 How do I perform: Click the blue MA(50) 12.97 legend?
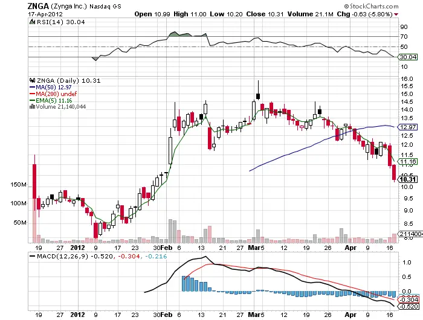pos(50,88)
